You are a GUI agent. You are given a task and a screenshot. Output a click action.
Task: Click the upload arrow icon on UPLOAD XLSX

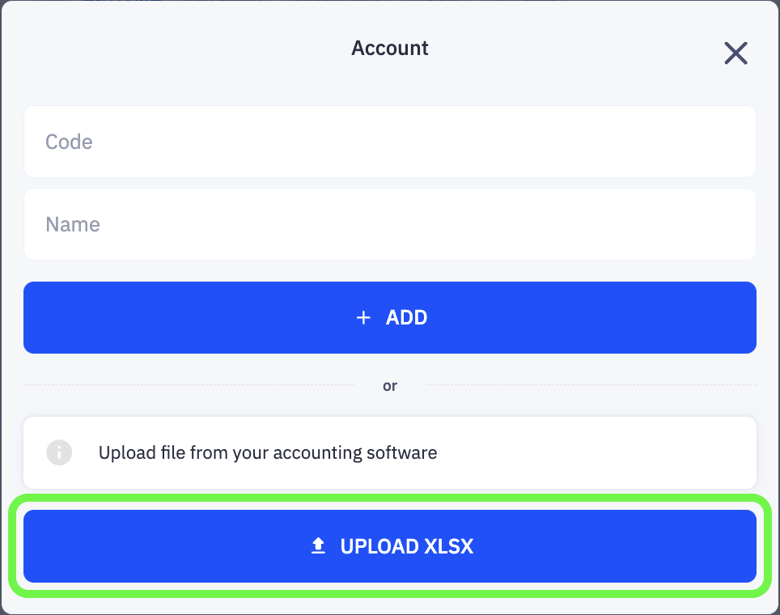318,545
